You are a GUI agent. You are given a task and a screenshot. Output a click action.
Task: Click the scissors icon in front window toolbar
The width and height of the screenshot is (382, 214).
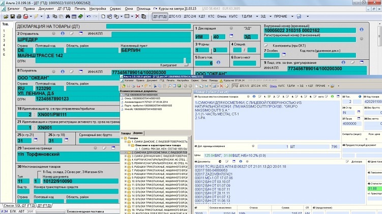click(155, 86)
